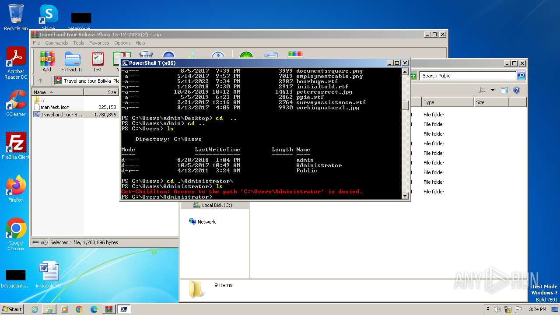Open the Firefox desktop shortcut
The width and height of the screenshot is (560, 315).
[x=16, y=189]
